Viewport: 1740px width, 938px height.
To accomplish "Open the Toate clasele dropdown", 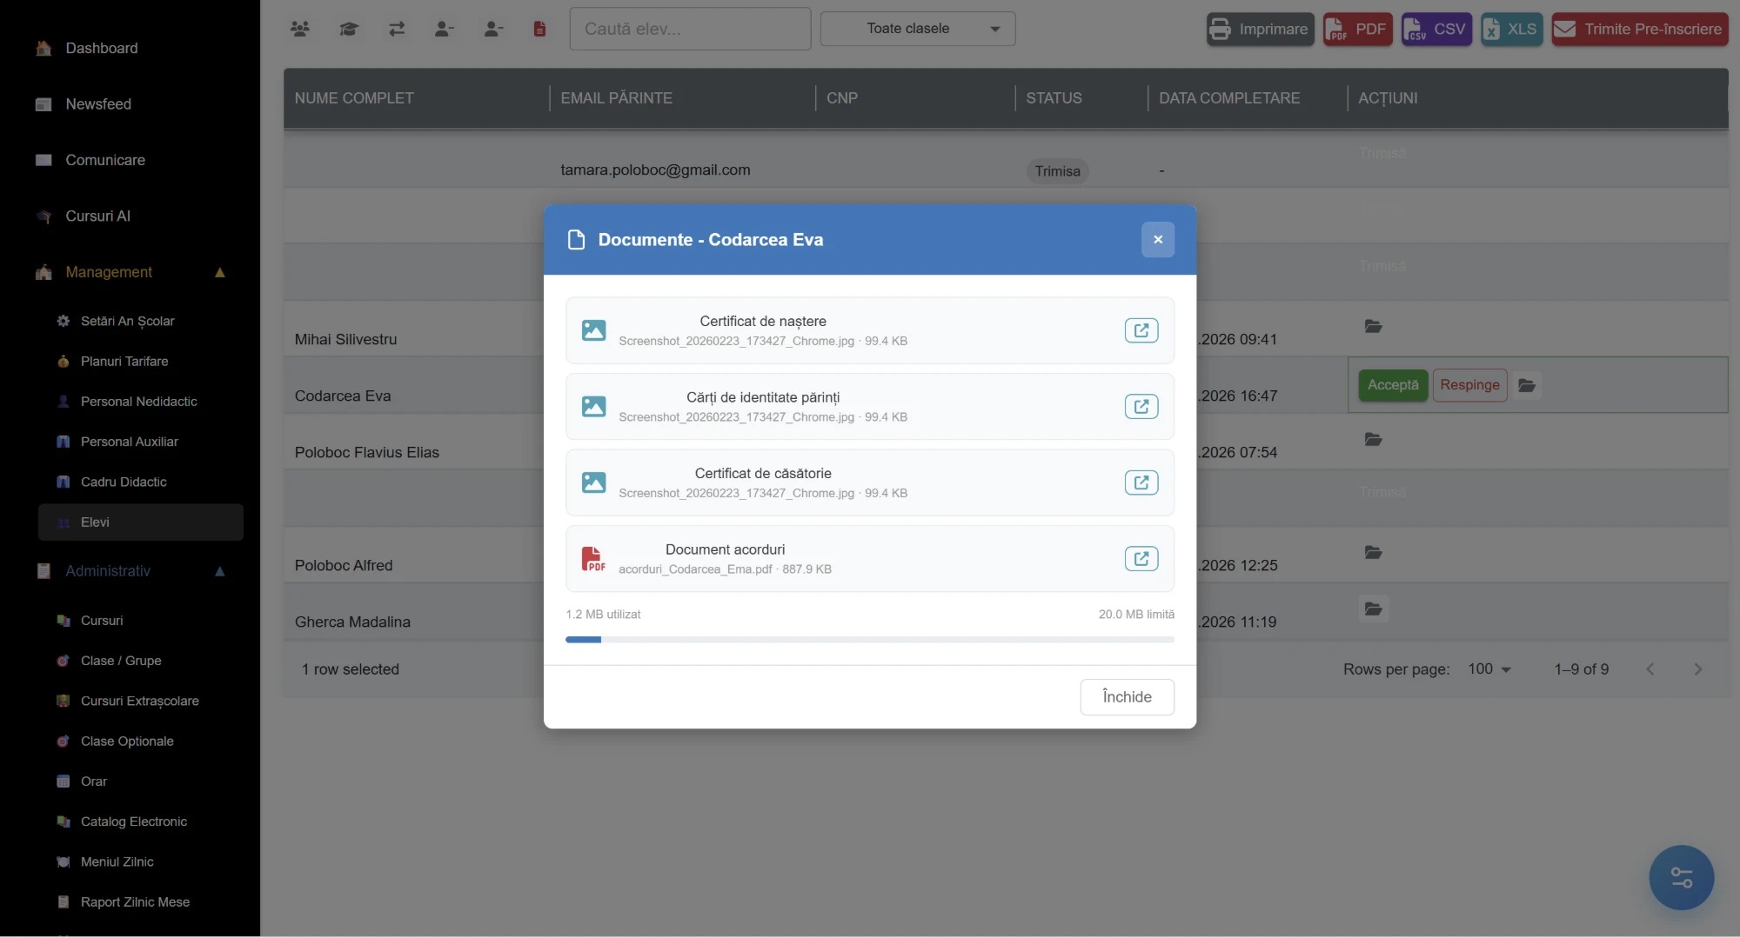I will (918, 29).
